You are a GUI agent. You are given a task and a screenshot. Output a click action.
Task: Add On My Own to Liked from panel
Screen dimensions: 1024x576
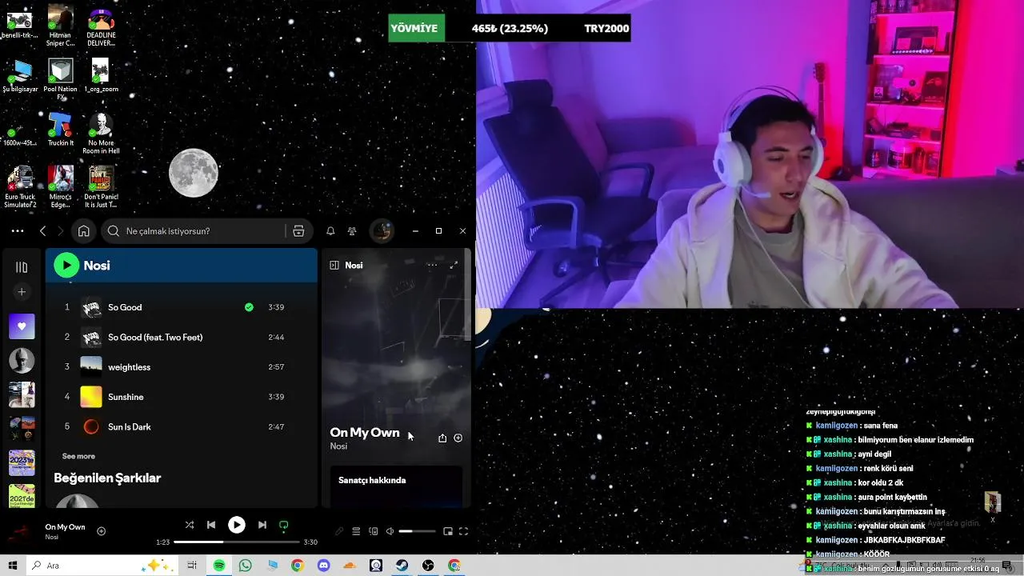coord(458,438)
